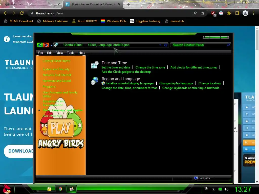Click Change keyboards or other input methods
The height and width of the screenshot is (194, 259).
(x=191, y=88)
